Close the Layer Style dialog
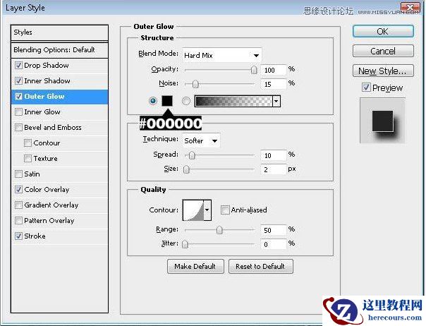The width and height of the screenshot is (426, 326). [410, 7]
